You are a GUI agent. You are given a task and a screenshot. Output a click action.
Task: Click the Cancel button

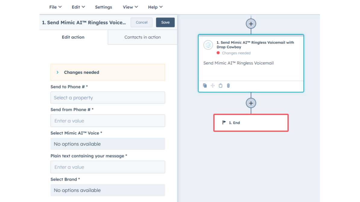[141, 22]
